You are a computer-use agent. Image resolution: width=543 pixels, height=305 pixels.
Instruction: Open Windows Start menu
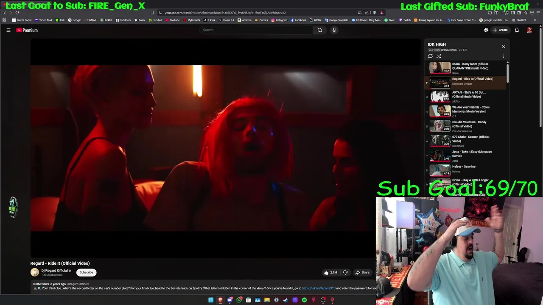(x=211, y=300)
